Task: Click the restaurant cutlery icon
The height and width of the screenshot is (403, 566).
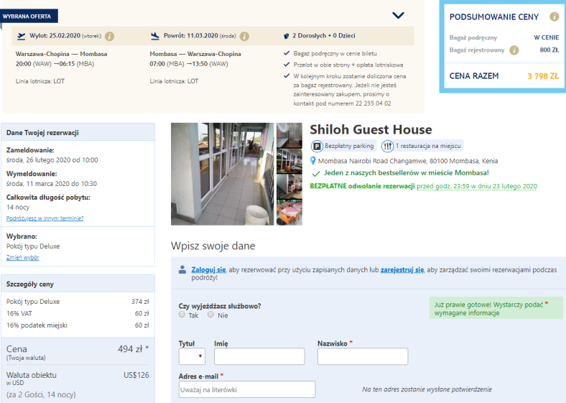Action: [387, 147]
